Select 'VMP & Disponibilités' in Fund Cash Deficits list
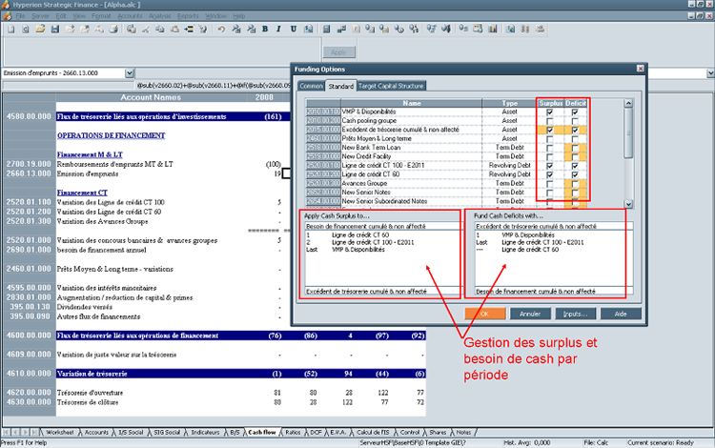 pyautogui.click(x=528, y=235)
